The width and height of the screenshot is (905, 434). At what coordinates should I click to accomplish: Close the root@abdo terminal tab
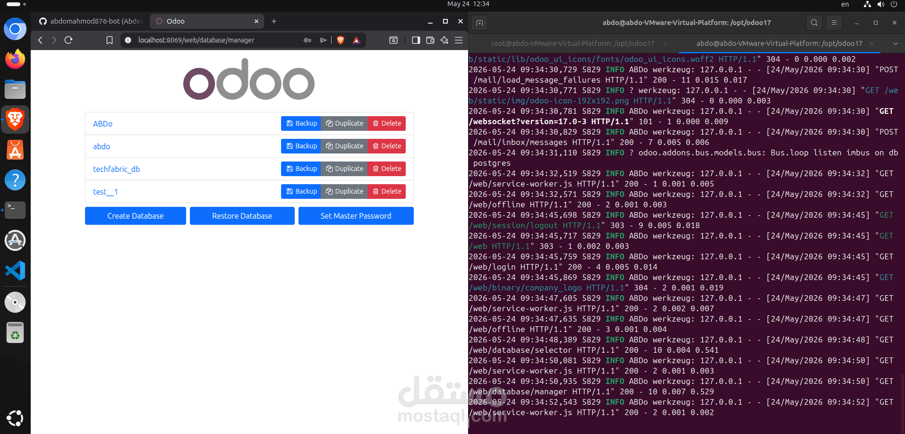coord(665,43)
